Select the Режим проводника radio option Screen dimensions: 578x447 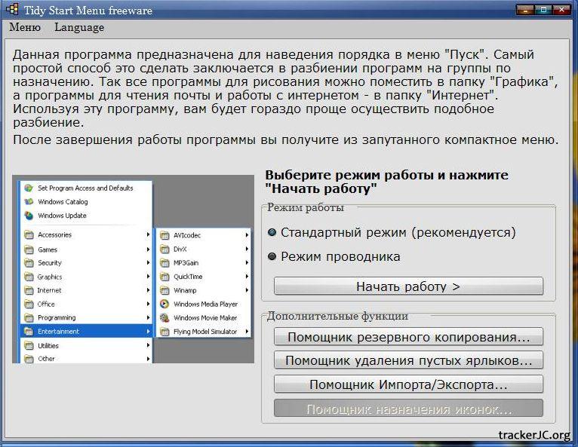pos(272,257)
